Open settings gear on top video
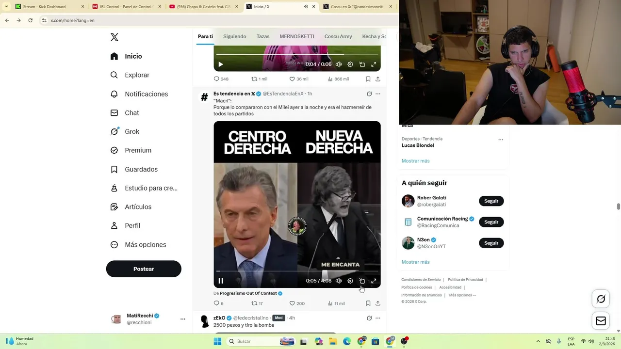 tap(350, 64)
